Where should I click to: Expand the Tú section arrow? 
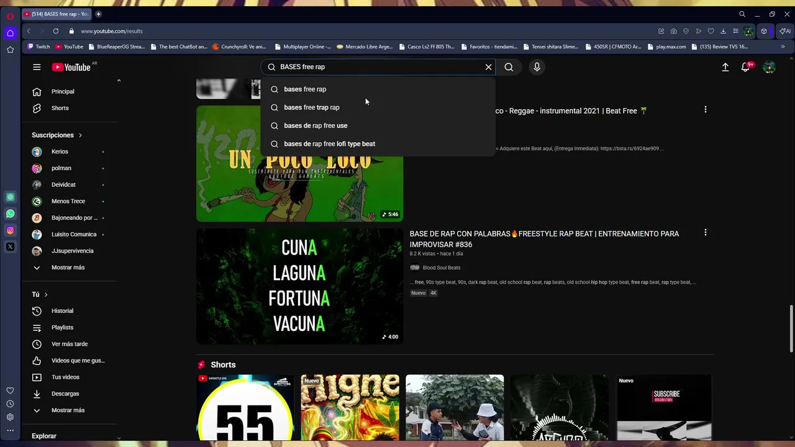point(46,294)
